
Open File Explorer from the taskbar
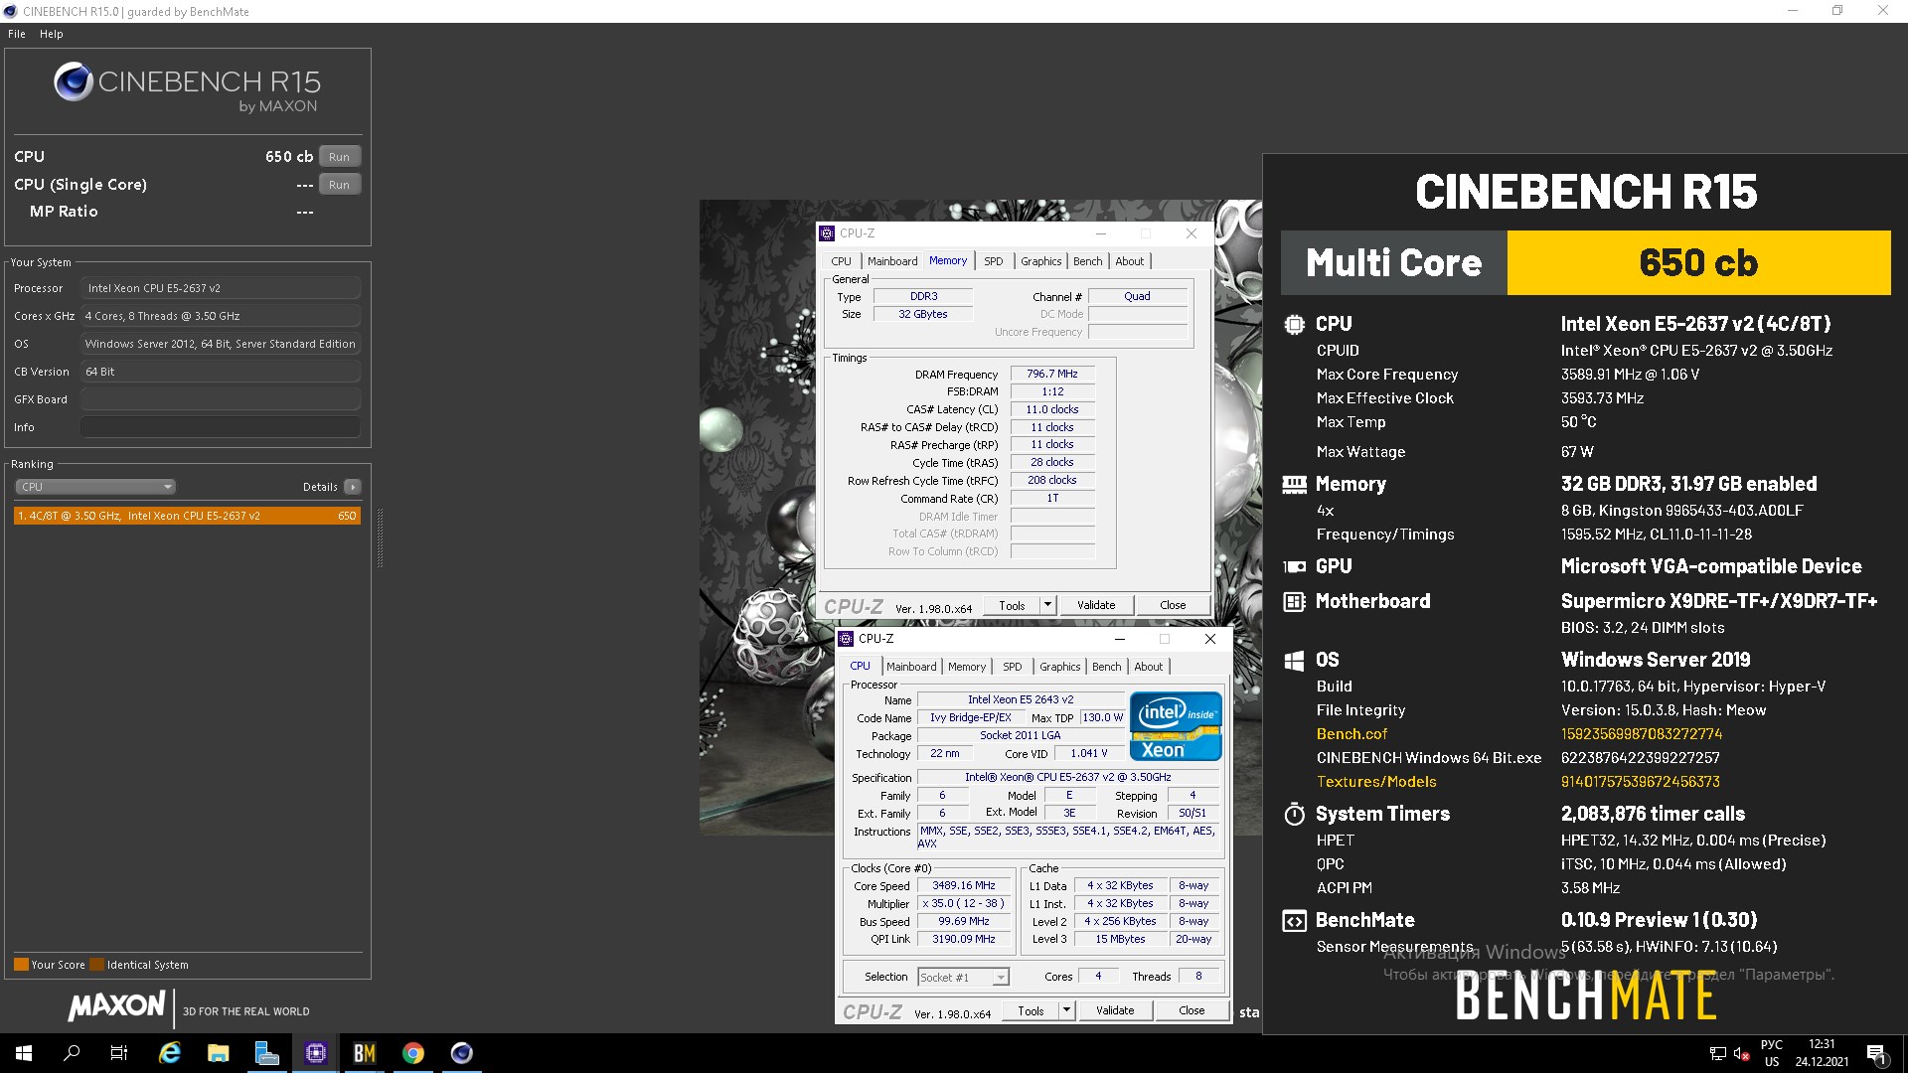[x=219, y=1053]
